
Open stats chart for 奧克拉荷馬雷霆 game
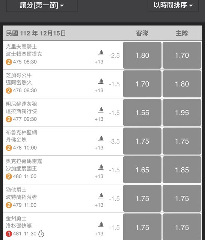pyautogui.click(x=101, y=167)
